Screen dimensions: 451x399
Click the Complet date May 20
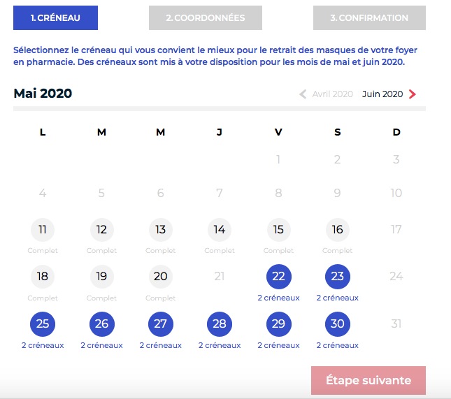160,277
